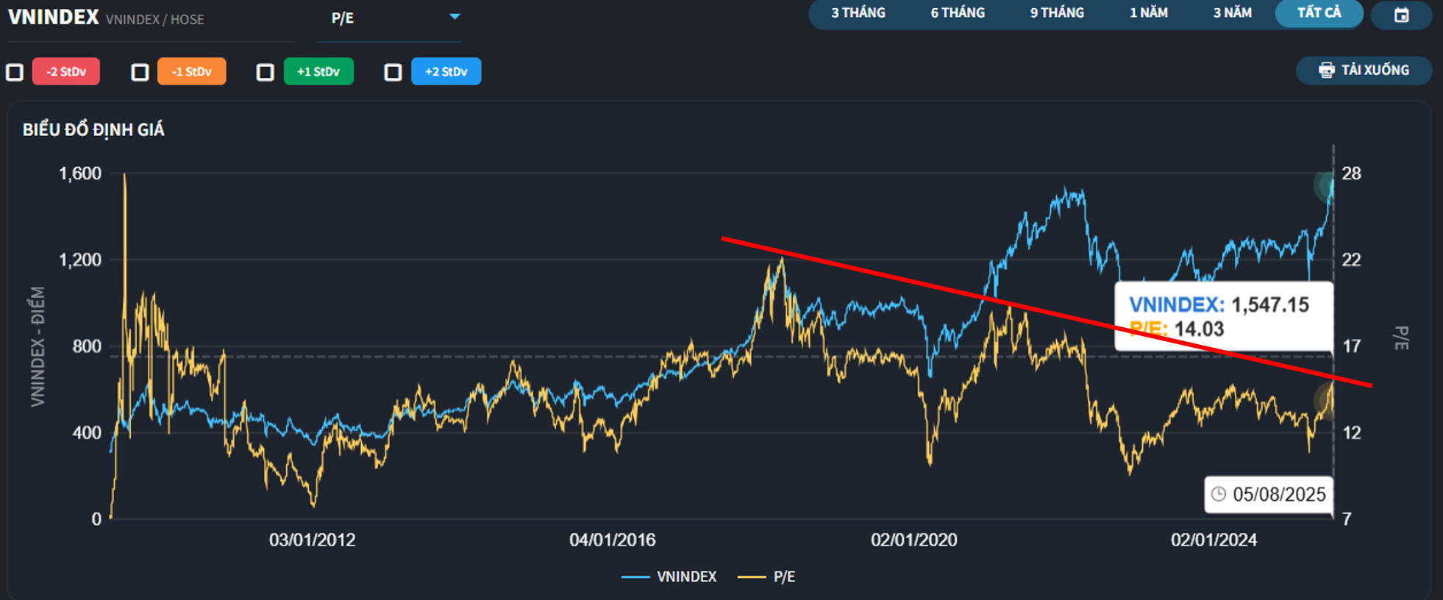Screen dimensions: 1443x600
Task: Click the red -2 StDv badge
Action: coord(66,71)
